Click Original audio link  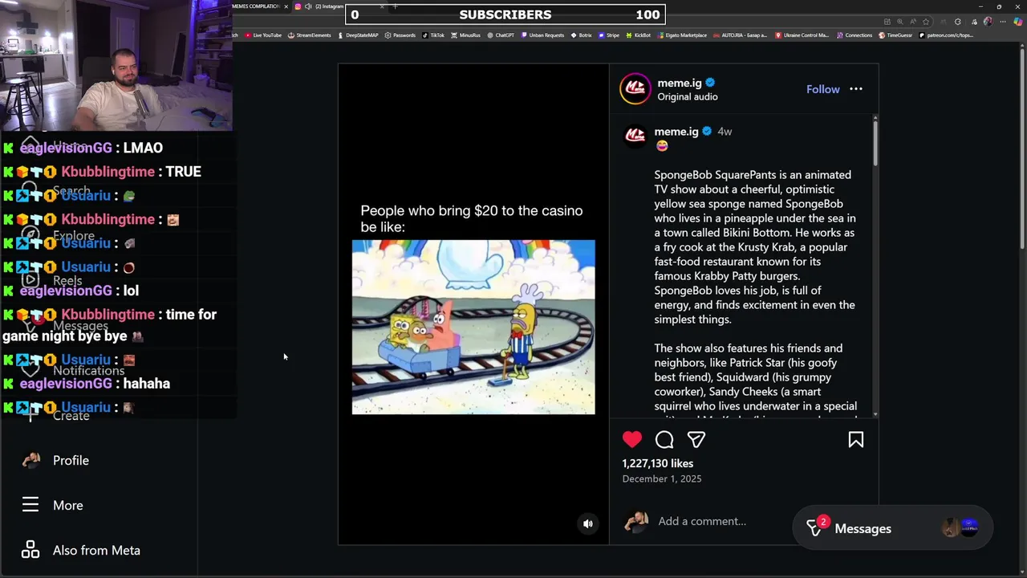[x=688, y=96]
